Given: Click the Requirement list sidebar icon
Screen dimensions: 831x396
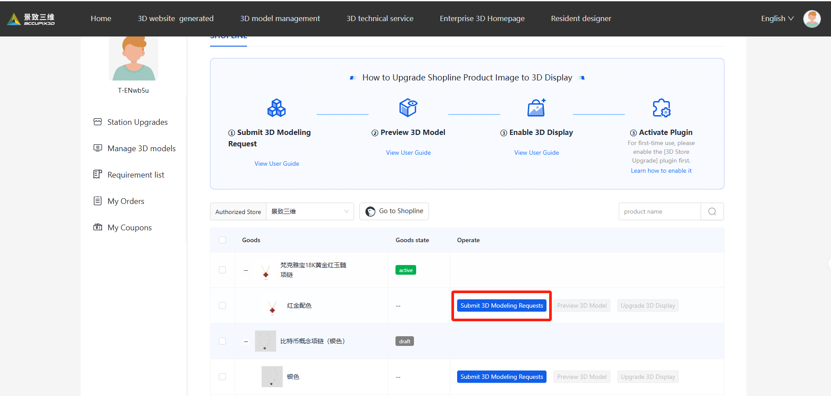Looking at the screenshot, I should click(x=98, y=174).
